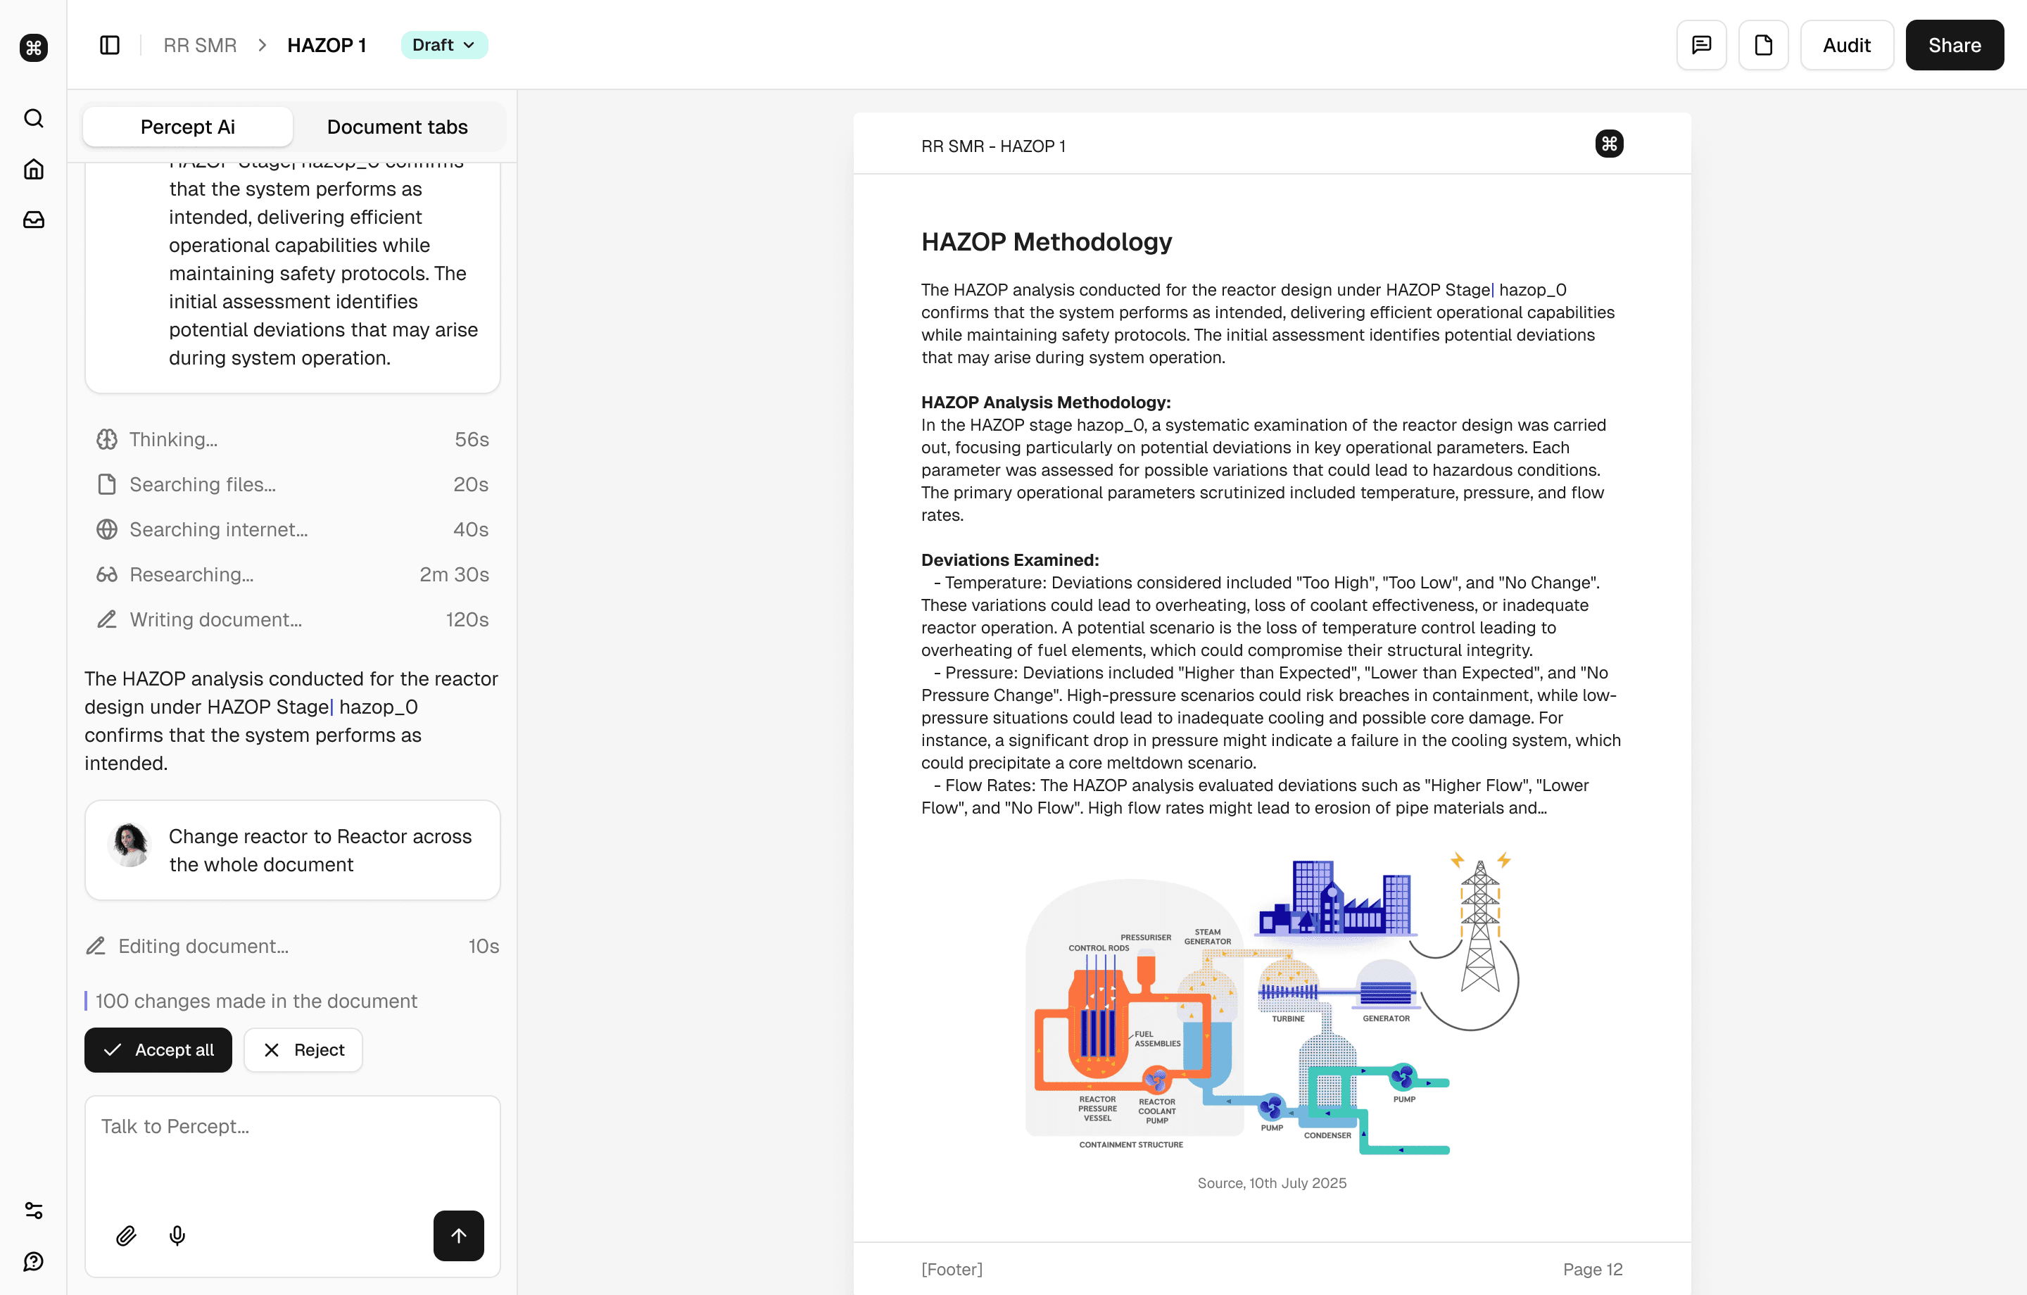Screen dimensions: 2027x1295
Task: Open the Draft status dropdown
Action: click(x=443, y=46)
